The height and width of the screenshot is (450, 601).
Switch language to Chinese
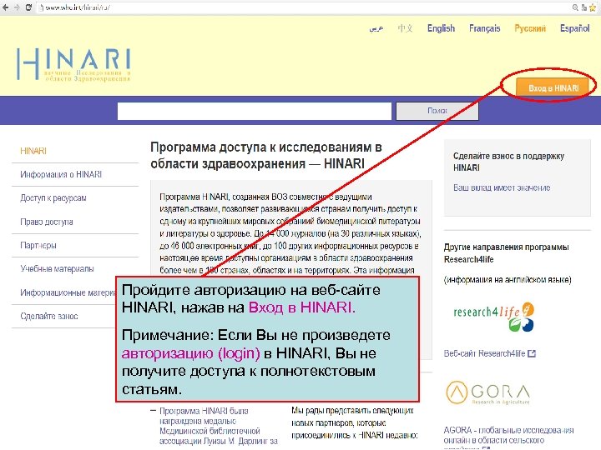tap(405, 28)
